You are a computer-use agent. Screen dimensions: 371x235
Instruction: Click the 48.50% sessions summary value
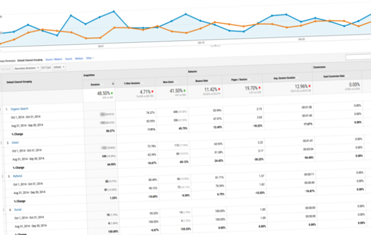point(103,93)
